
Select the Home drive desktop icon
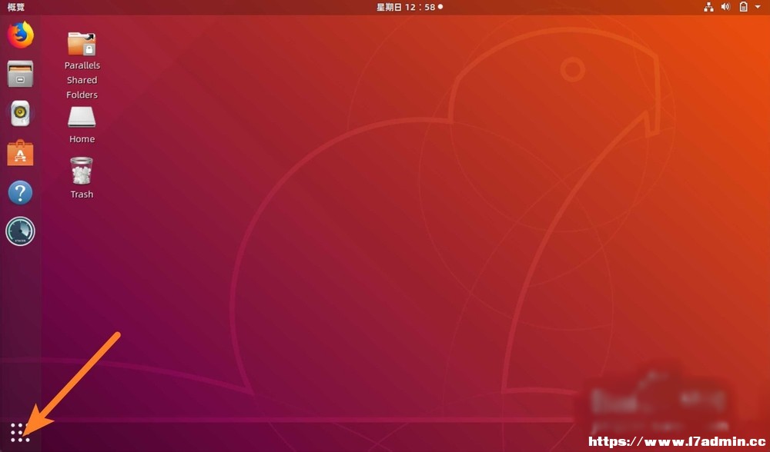82,117
